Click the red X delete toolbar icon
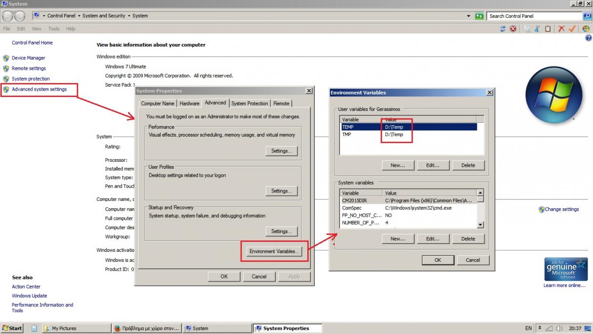Screen dimensions: 593x334 point(561,29)
